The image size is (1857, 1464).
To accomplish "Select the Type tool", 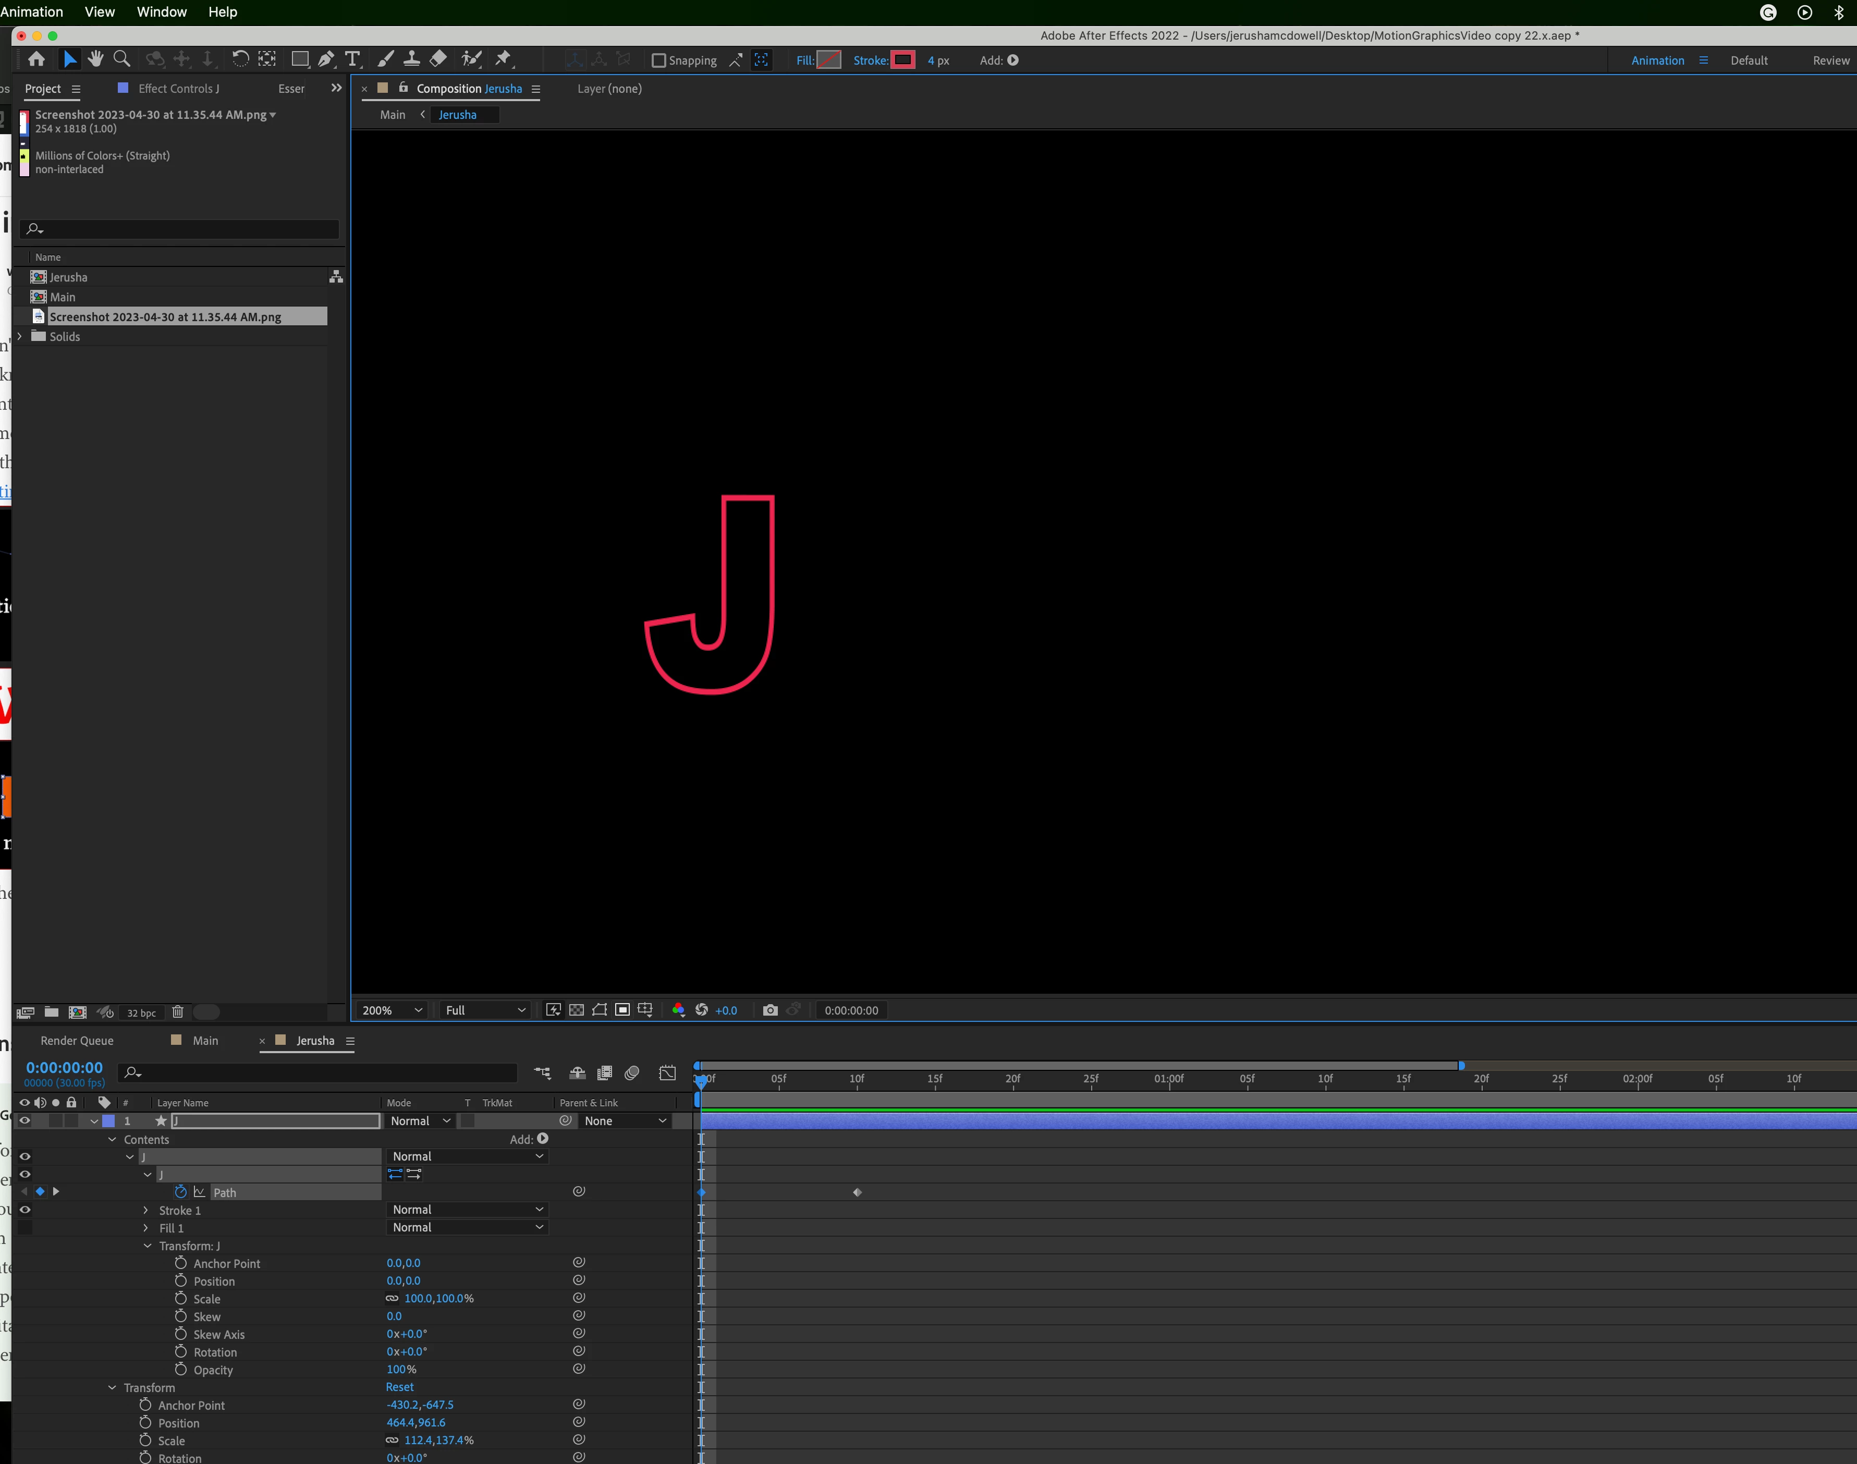I will (x=352, y=59).
